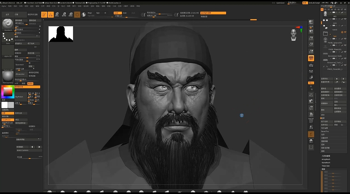This screenshot has width=350, height=194.
Task: Open the Dots stroke selector
Action: (7, 37)
